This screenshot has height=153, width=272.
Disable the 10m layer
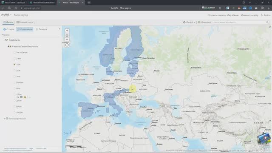pos(14,64)
